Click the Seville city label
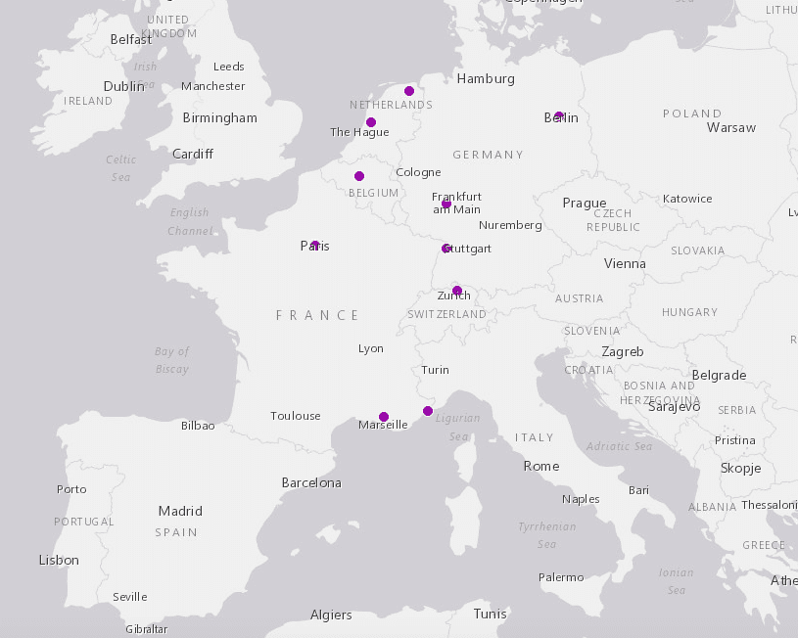 pyautogui.click(x=130, y=597)
